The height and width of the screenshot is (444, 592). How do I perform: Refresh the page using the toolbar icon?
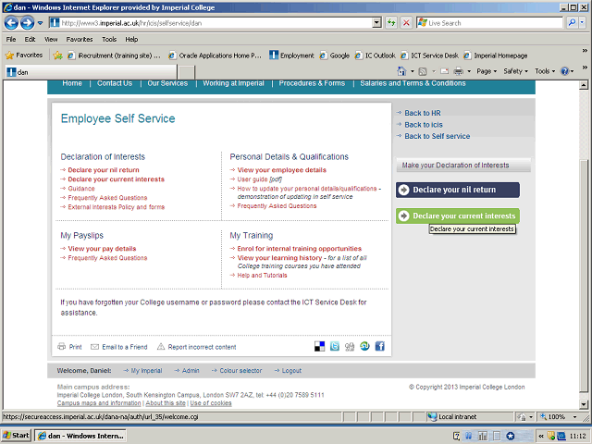click(x=392, y=22)
